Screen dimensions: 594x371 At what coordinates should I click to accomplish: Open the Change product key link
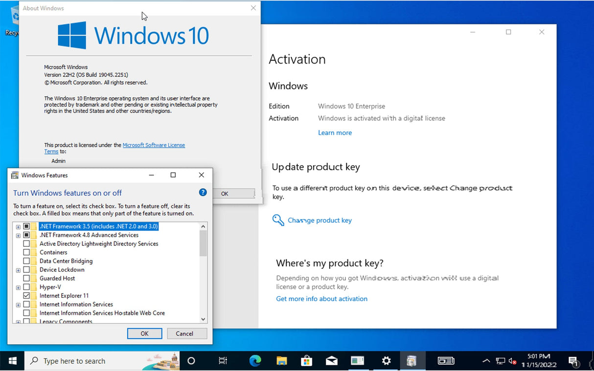(319, 220)
